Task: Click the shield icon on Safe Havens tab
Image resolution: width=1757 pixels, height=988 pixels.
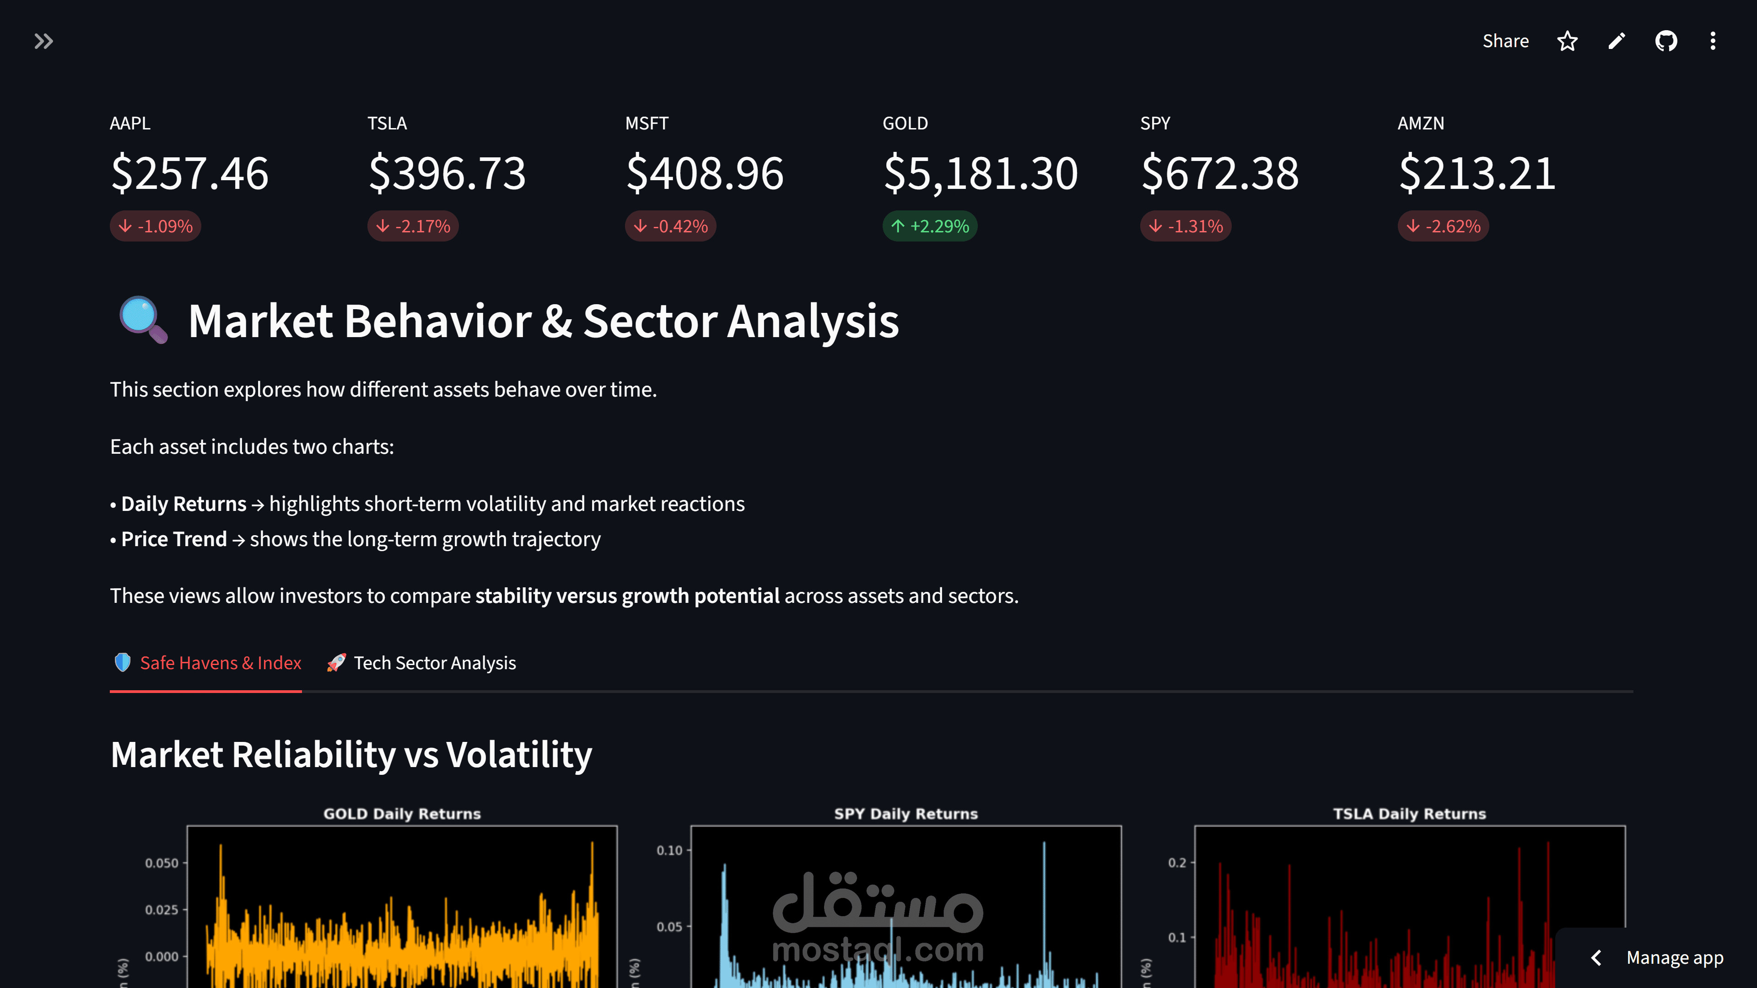Action: coord(123,663)
